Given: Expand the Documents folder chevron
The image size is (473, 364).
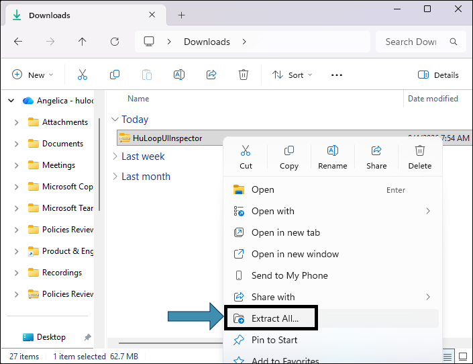Looking at the screenshot, I should click(17, 144).
